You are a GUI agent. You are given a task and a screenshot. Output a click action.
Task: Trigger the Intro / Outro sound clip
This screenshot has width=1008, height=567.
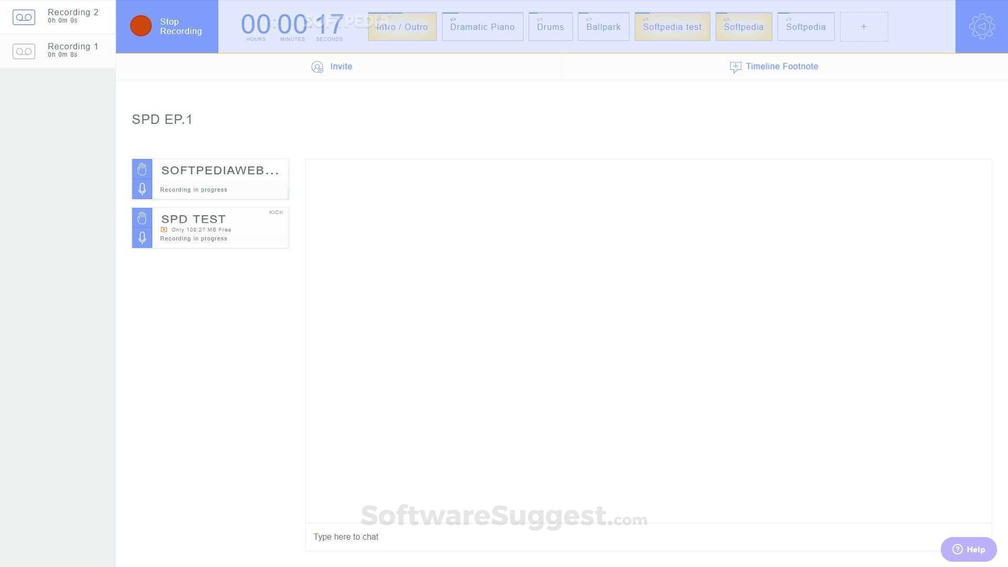[x=402, y=26]
